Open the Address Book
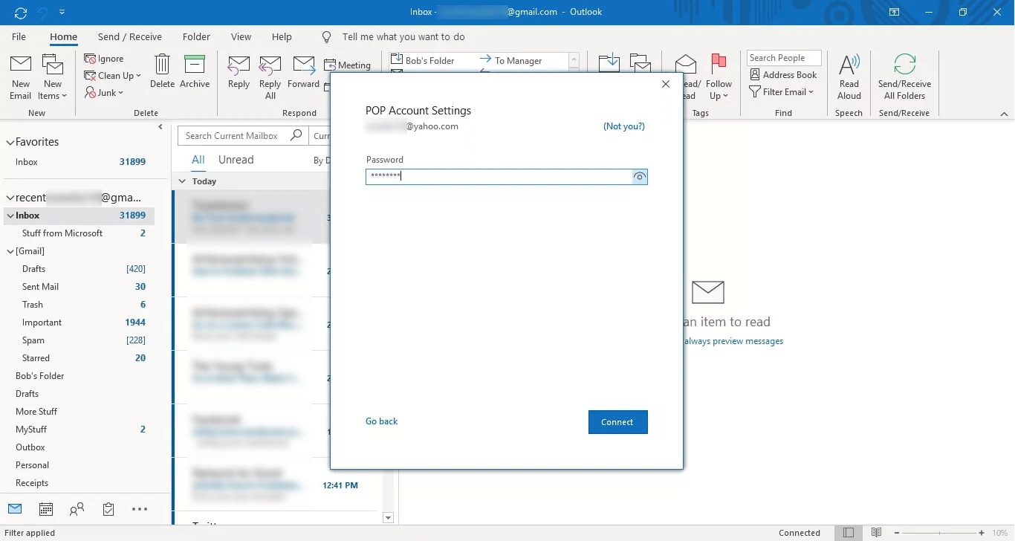Screen dimensions: 1015x541 point(783,74)
